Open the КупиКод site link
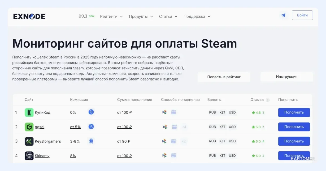Image resolution: width=326 pixels, height=171 pixels. click(x=42, y=112)
